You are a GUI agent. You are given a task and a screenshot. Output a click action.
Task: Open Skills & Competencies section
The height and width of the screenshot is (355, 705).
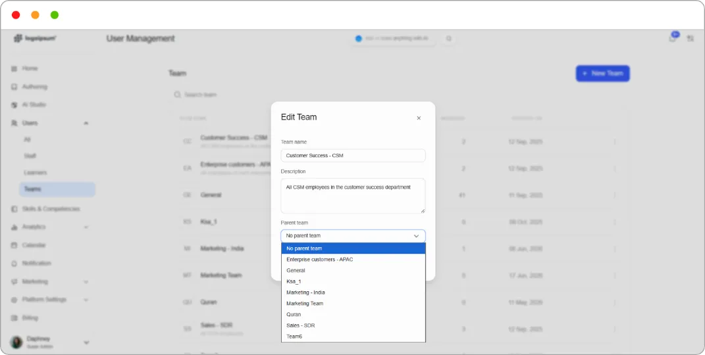pyautogui.click(x=51, y=208)
